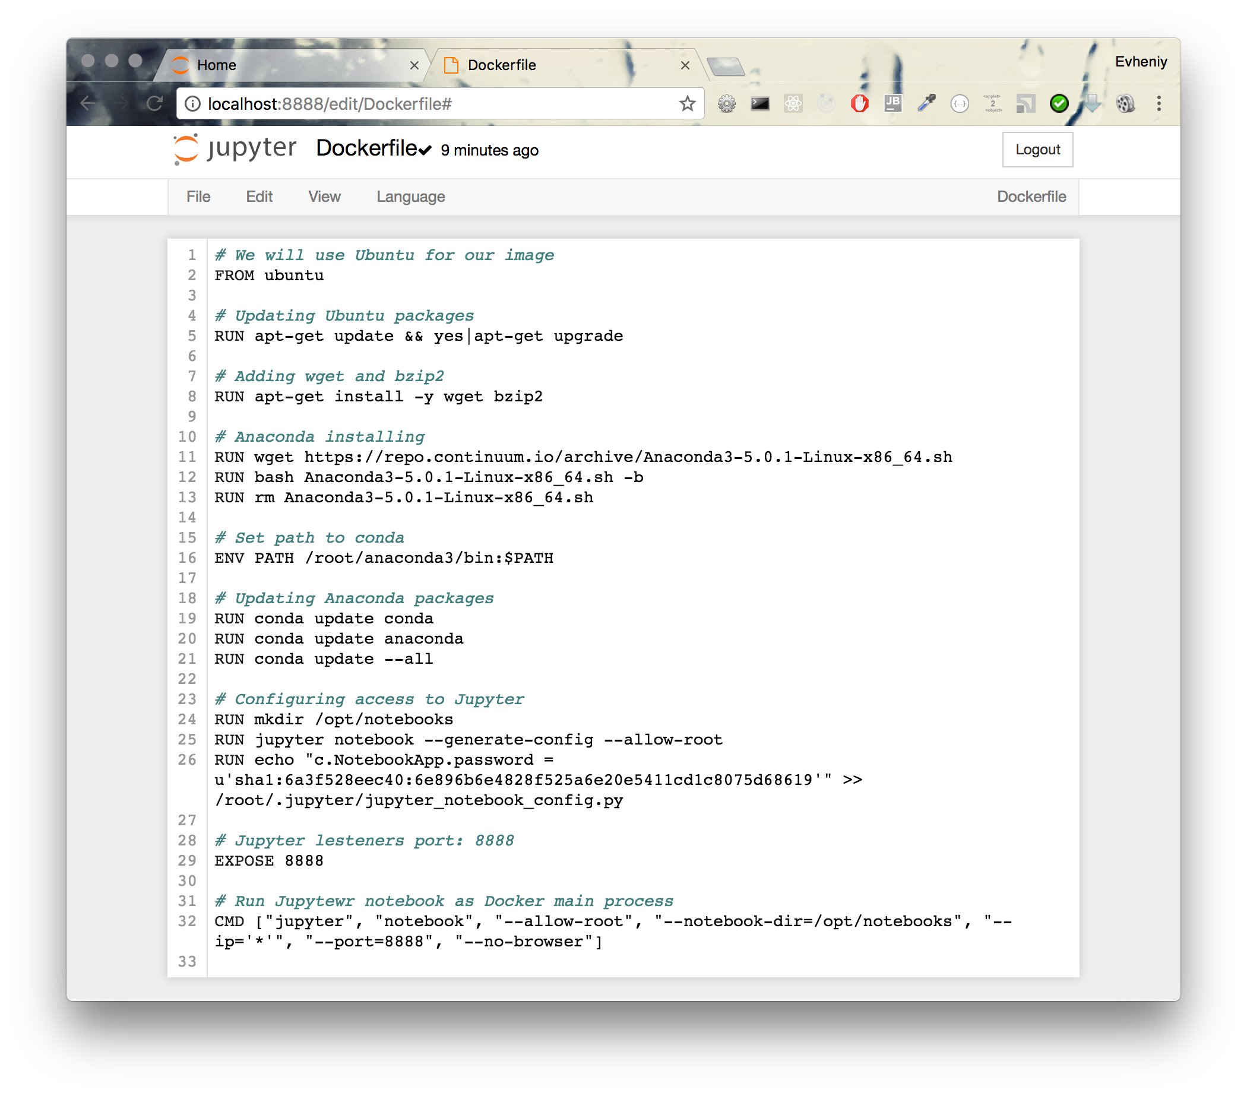Click the '# Configuring access to Jupyter' comment
The image size is (1247, 1096).
pos(369,699)
